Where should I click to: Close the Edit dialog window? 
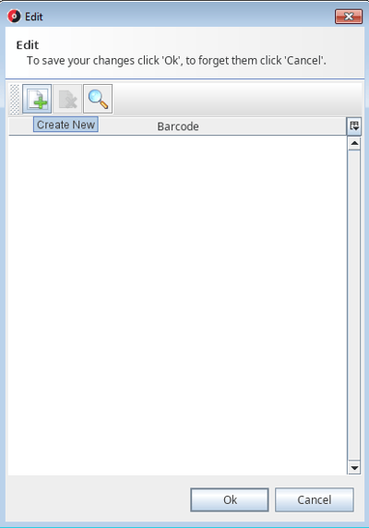tap(349, 17)
